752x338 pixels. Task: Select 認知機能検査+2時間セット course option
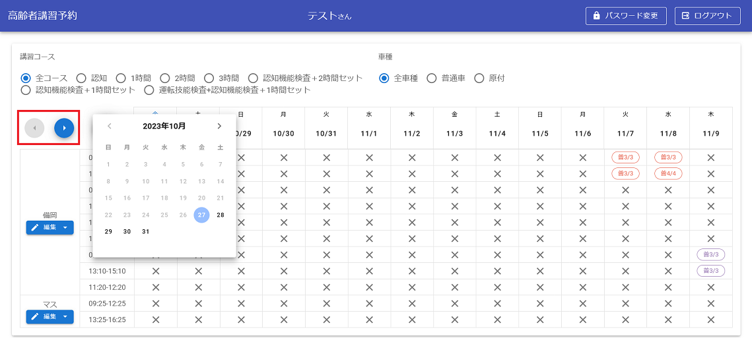(254, 78)
